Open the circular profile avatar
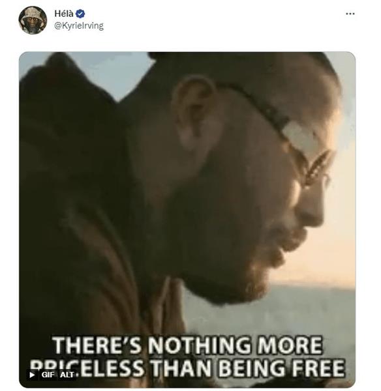 33,20
